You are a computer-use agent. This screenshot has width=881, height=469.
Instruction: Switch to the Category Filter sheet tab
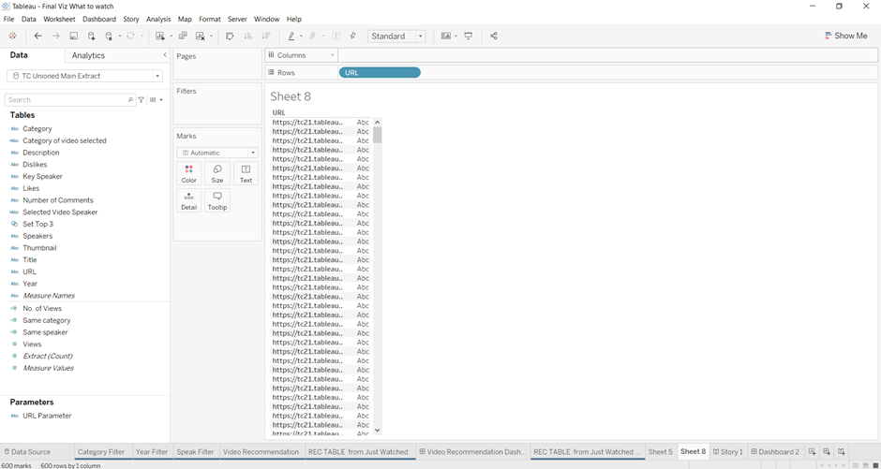(x=101, y=451)
